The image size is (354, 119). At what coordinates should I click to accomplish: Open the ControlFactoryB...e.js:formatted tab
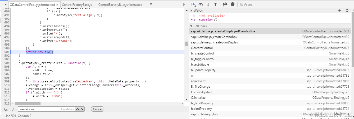[x=120, y=5]
